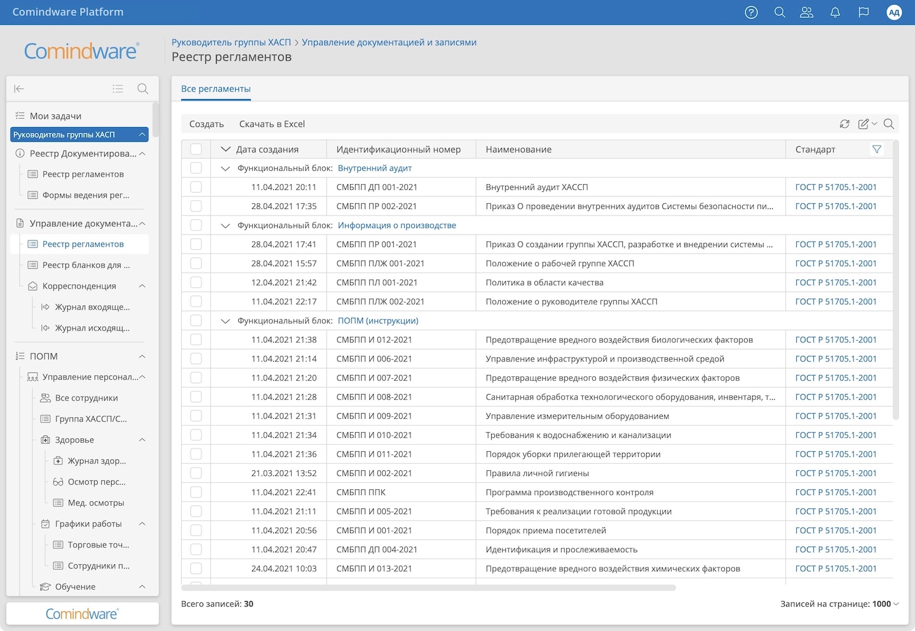
Task: Open ГОСТ Р 51705.1-2001 link in СМБПП ППК row
Action: pos(836,492)
